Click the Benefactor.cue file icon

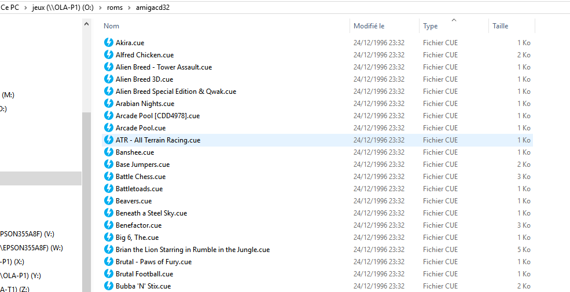pos(108,225)
